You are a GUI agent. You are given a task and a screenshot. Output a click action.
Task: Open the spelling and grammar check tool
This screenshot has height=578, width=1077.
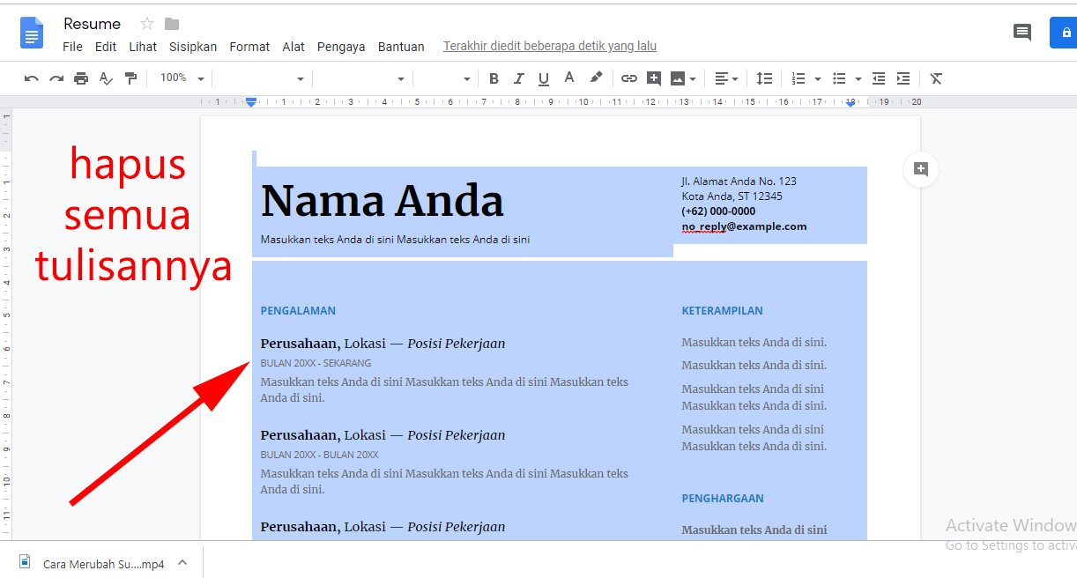[106, 78]
